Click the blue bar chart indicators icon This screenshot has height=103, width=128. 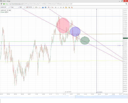click(43, 7)
